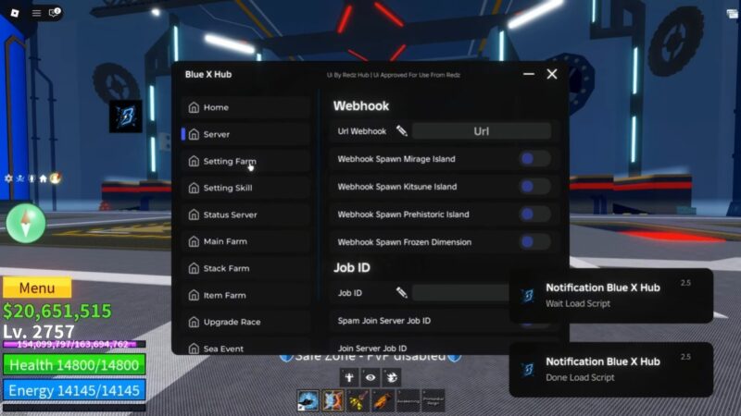Activate the eye observation ability slot
This screenshot has width=741, height=416.
tap(370, 377)
